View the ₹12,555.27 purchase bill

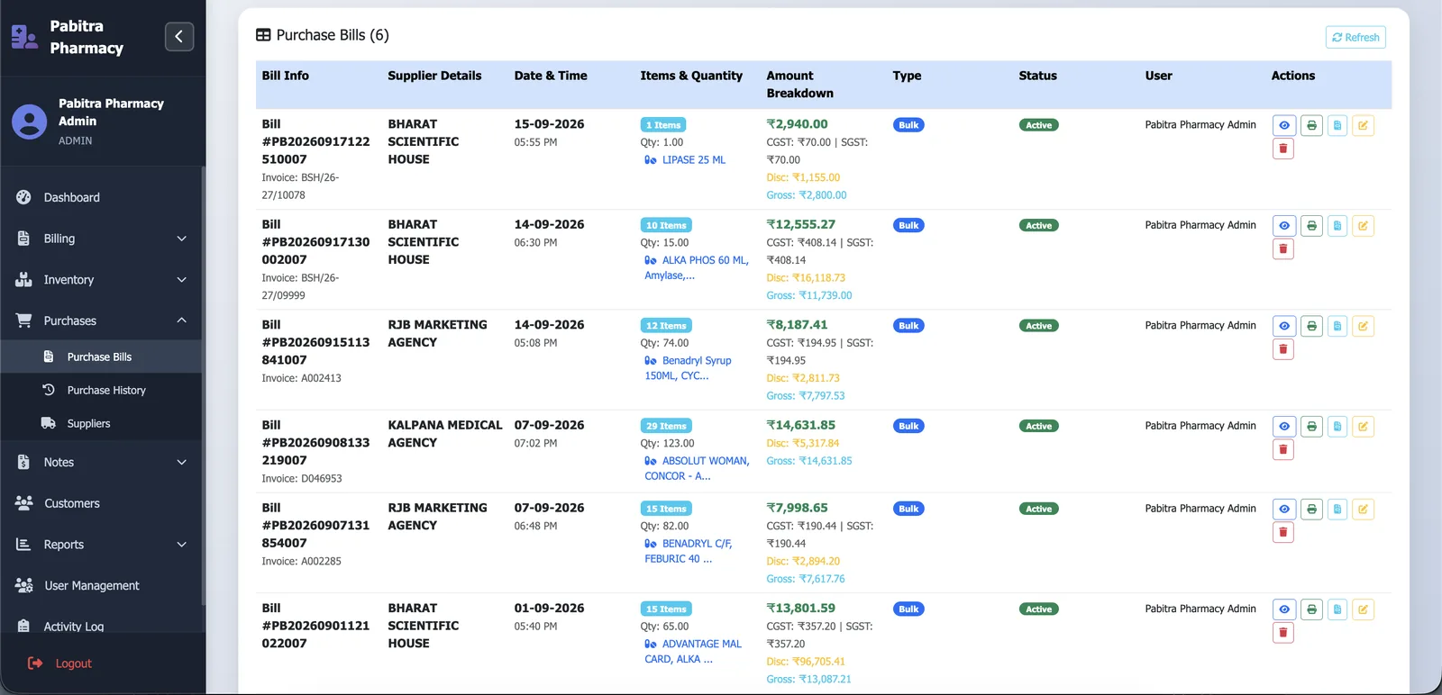(1284, 226)
